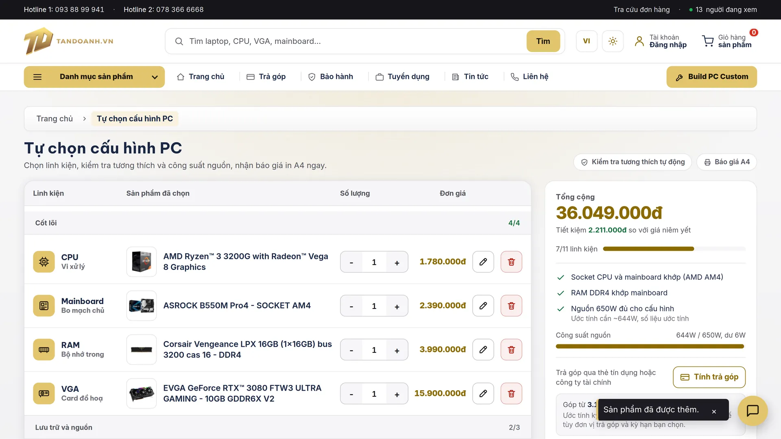
Task: Decrease VGA quantity with minus
Action: (351, 394)
